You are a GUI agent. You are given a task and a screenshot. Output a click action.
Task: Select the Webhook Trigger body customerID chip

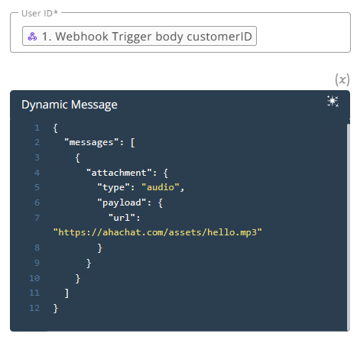click(139, 36)
